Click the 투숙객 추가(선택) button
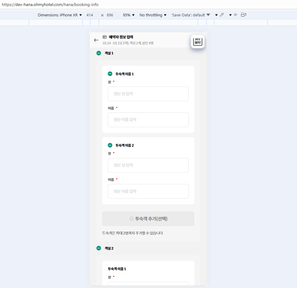The width and height of the screenshot is (297, 288). coord(148,219)
